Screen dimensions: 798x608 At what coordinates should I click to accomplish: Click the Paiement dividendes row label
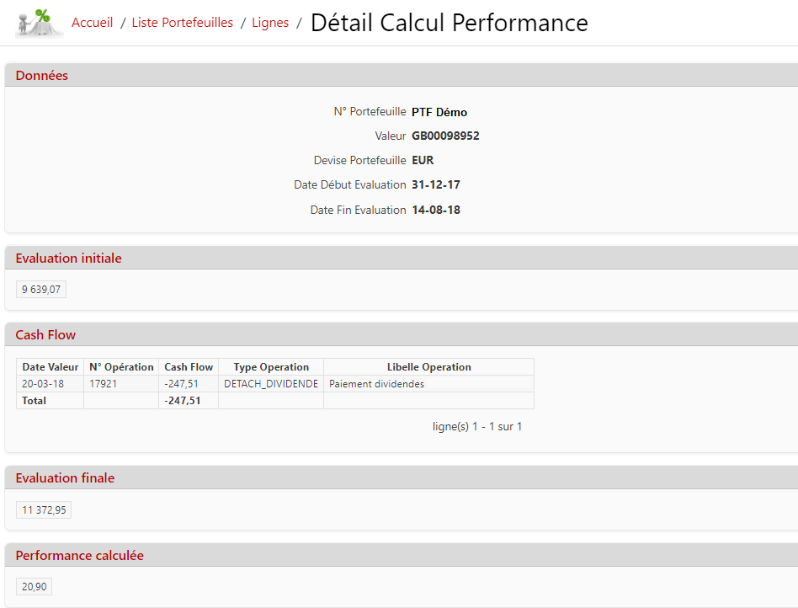coord(377,384)
